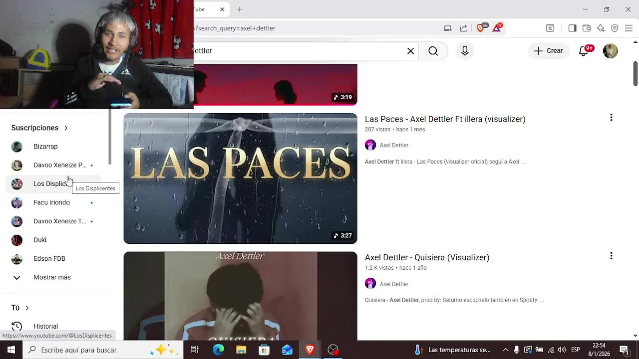Viewport: 639px width, 359px height.
Task: Launch Microsoft Edge from taskbar
Action: [218, 350]
